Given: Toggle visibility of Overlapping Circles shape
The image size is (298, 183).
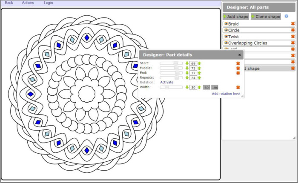Looking at the screenshot, I should 226,43.
